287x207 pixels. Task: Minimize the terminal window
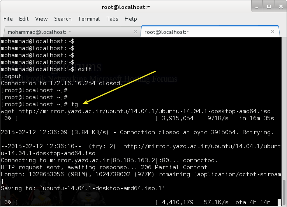[257, 6]
